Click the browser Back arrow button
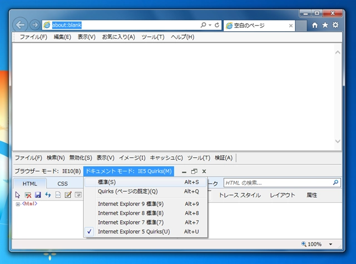Screen dimensions: 356x264 (x=20, y=24)
